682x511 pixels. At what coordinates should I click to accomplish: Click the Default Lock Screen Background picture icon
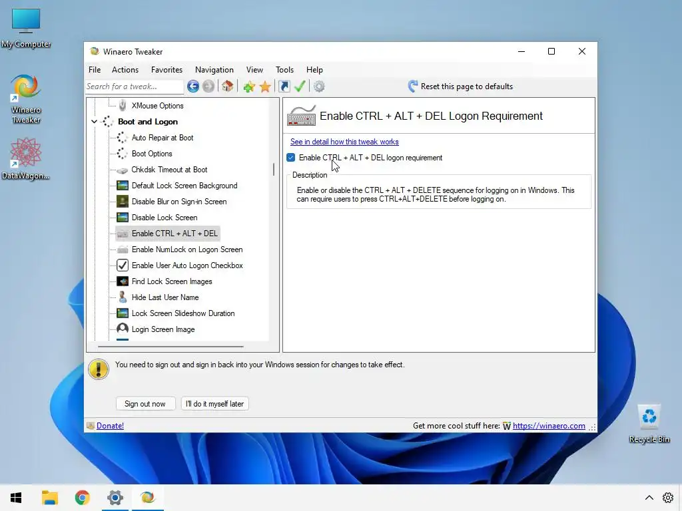tap(123, 186)
